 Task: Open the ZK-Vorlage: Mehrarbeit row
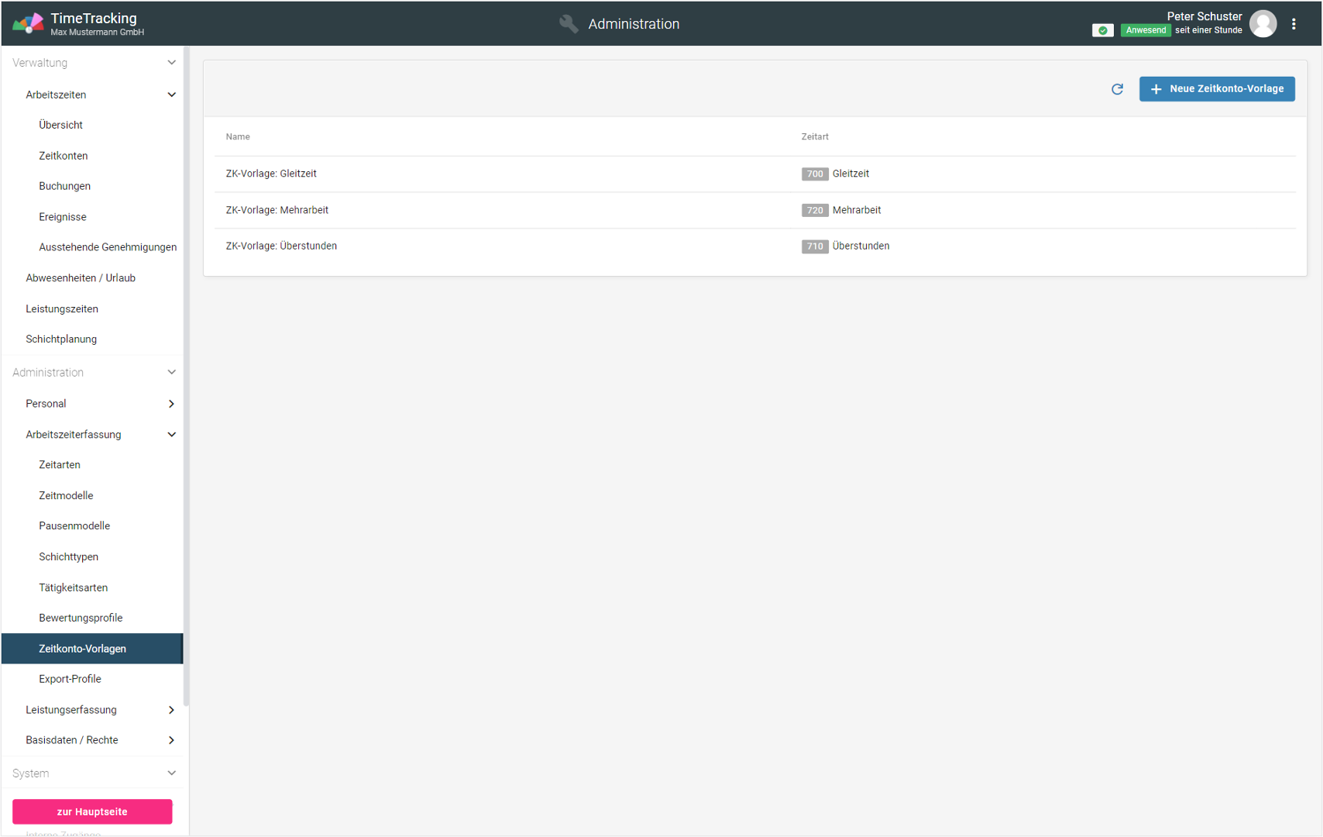[x=277, y=210]
